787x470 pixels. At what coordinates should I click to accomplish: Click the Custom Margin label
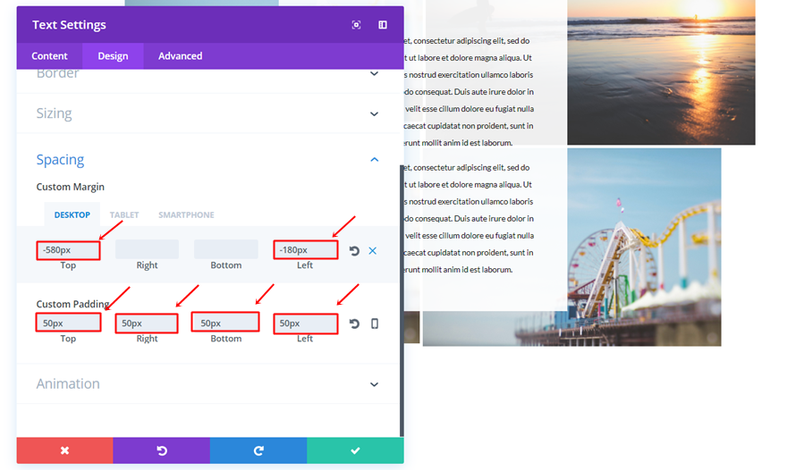point(71,187)
